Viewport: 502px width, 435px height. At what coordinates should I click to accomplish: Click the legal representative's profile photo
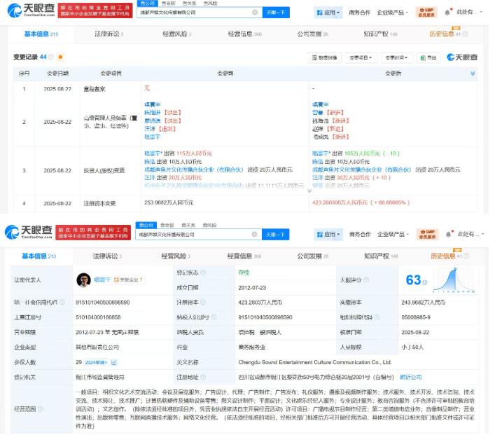tap(84, 279)
